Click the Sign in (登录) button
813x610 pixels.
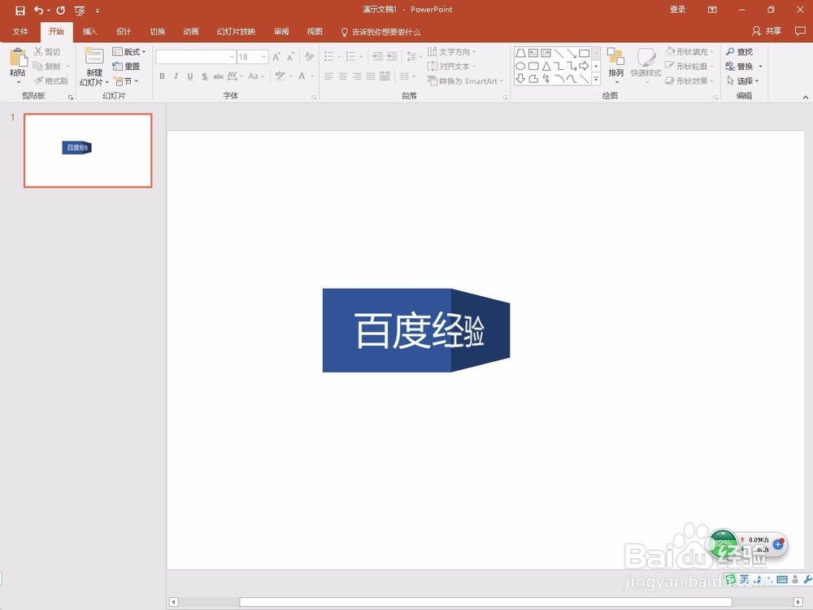click(x=678, y=9)
